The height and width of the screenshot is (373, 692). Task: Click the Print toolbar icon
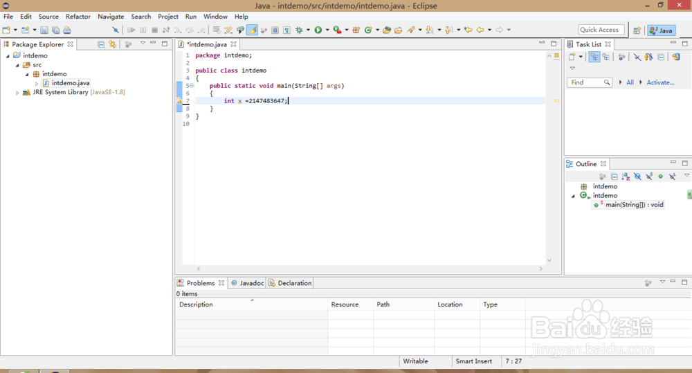67,30
